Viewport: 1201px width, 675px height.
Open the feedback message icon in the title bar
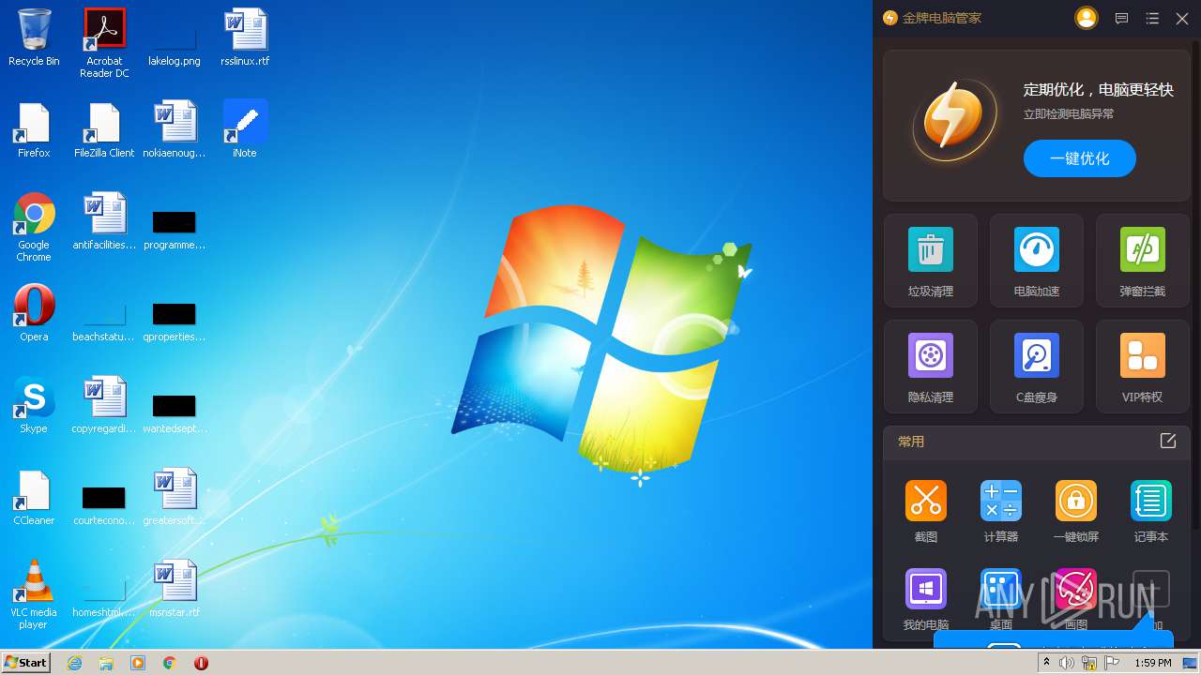(1121, 19)
